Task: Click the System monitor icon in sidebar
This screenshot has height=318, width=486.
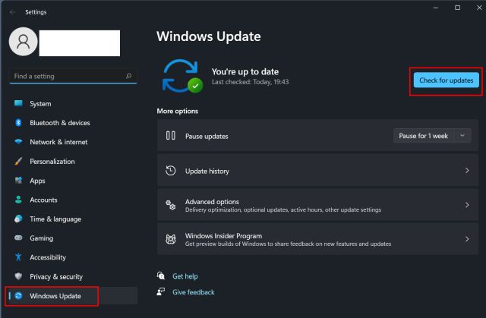Action: coord(18,103)
